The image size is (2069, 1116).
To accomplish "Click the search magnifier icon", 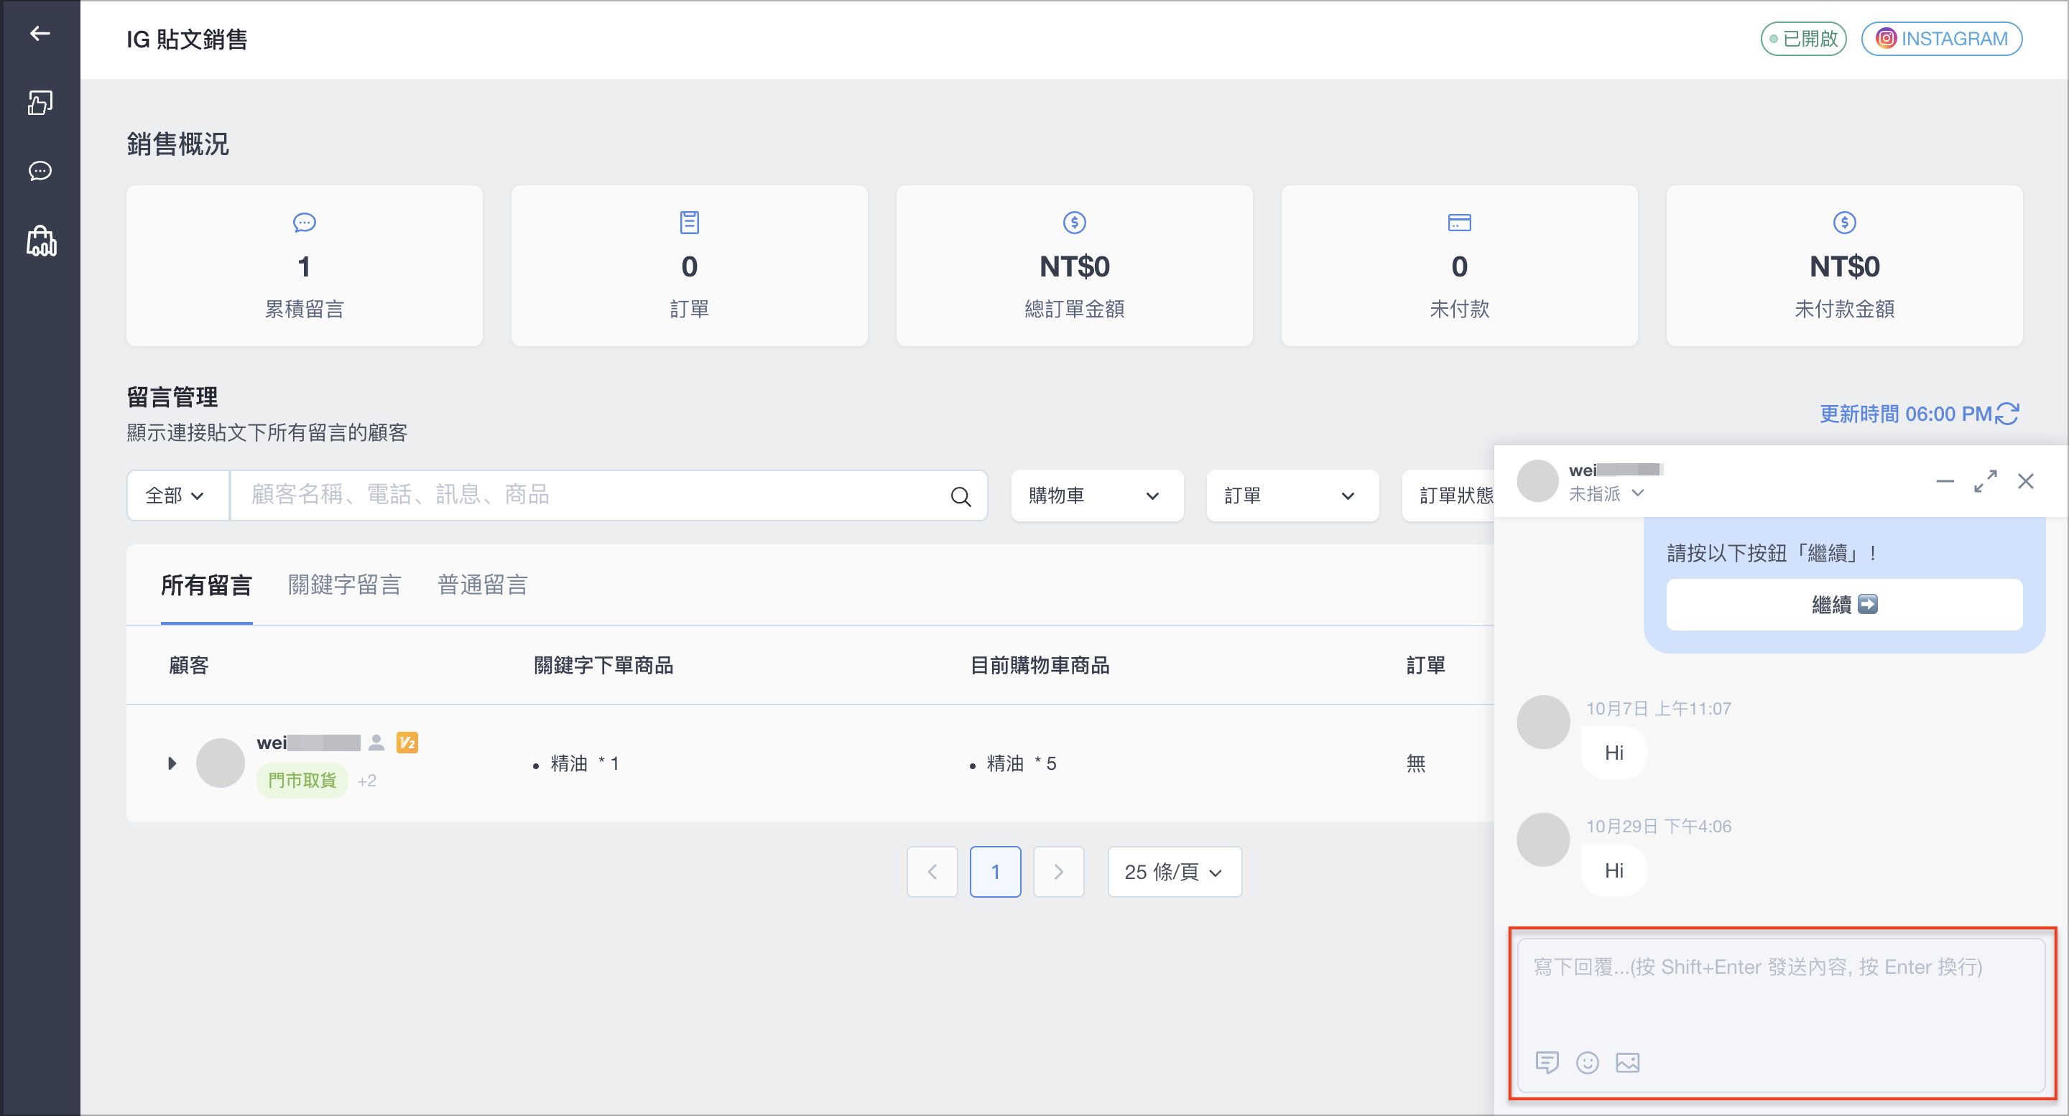I will (961, 496).
